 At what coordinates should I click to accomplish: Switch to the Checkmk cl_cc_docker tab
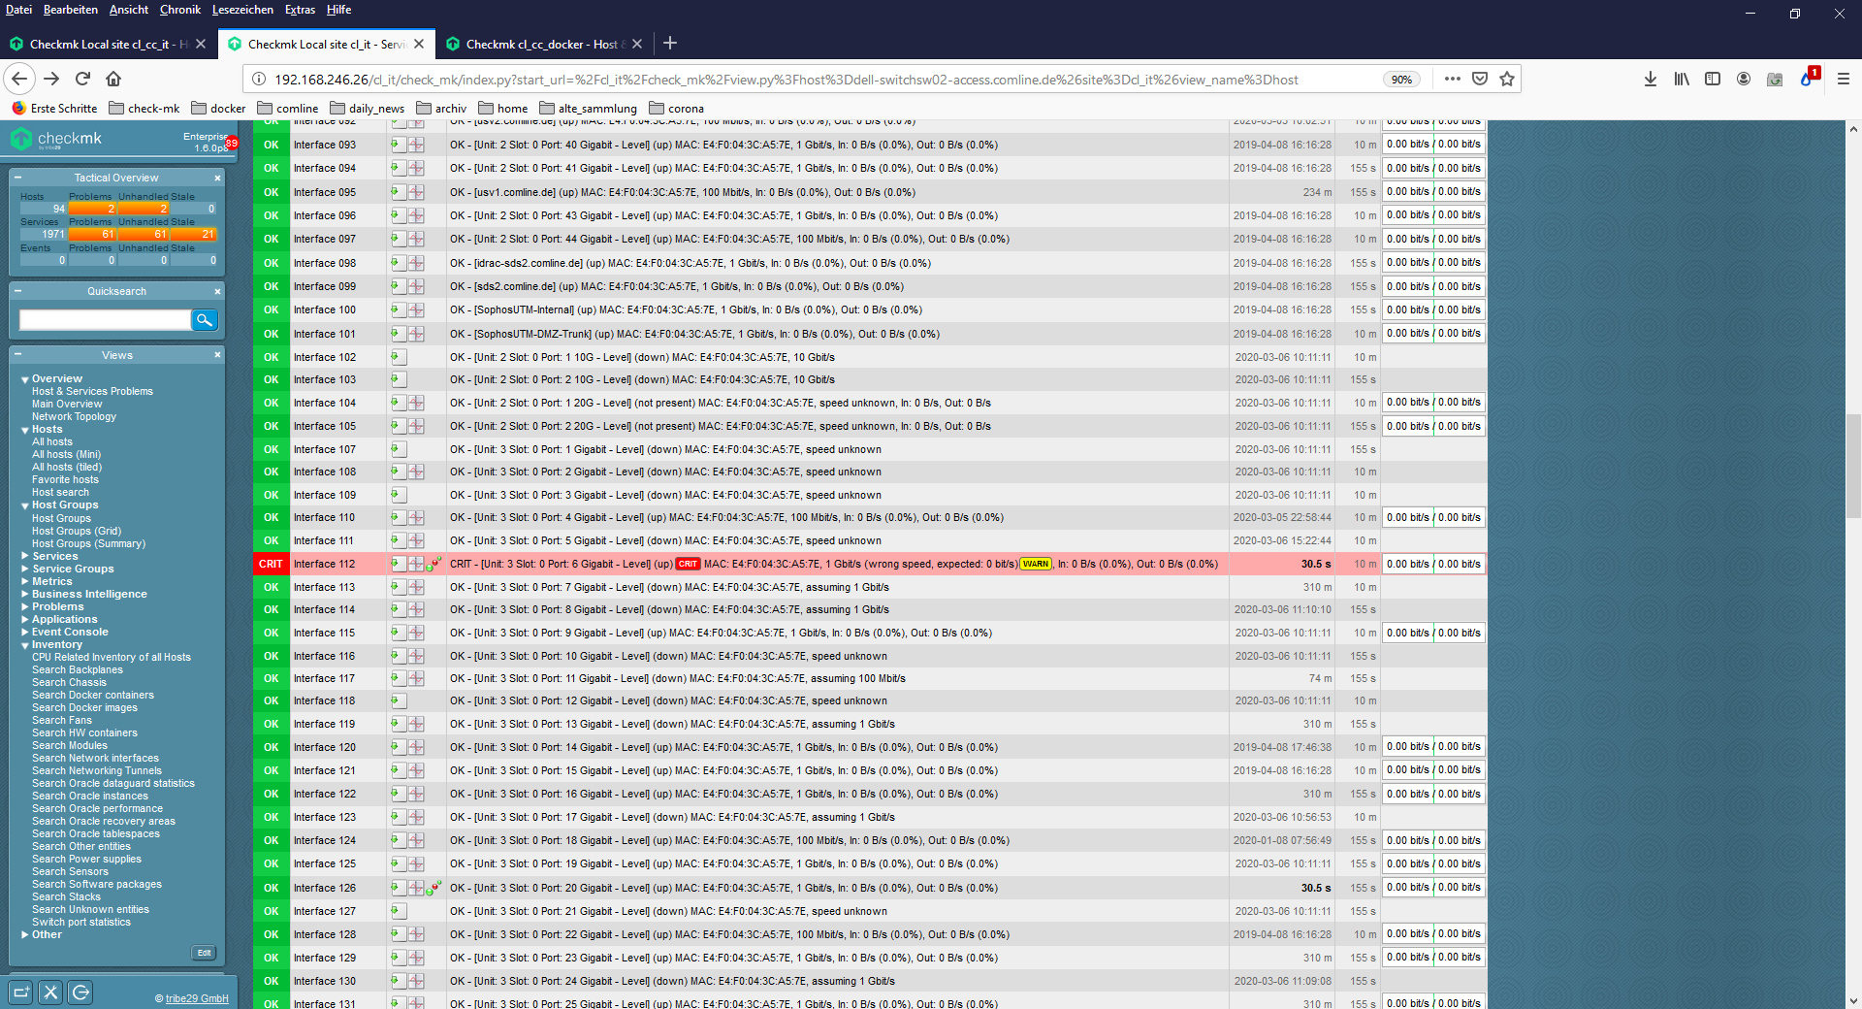540,45
